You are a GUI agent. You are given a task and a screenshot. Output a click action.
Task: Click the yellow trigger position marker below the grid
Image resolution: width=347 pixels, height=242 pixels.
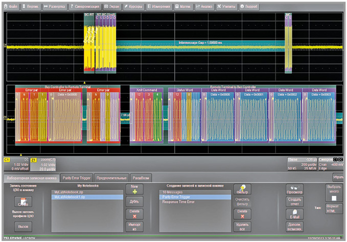tap(21, 154)
